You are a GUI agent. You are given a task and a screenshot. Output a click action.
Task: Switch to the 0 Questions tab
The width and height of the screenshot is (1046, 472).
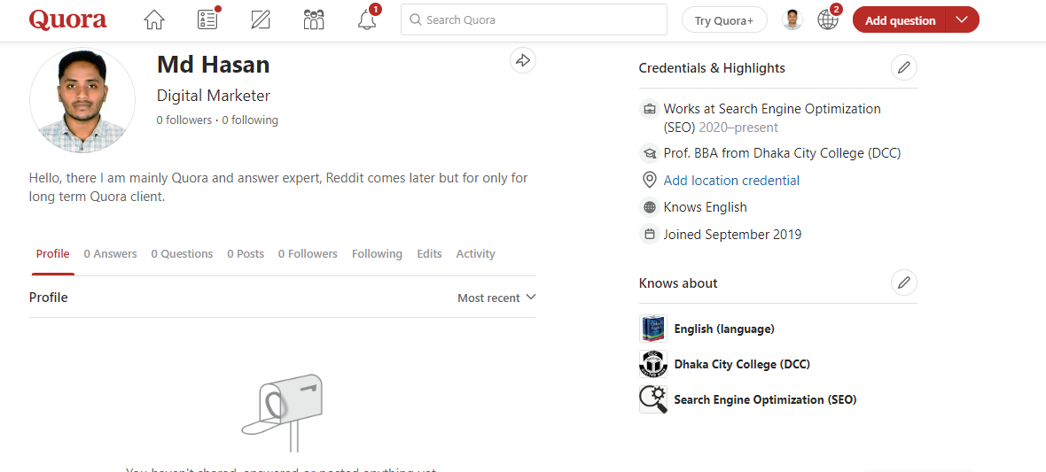tap(182, 254)
